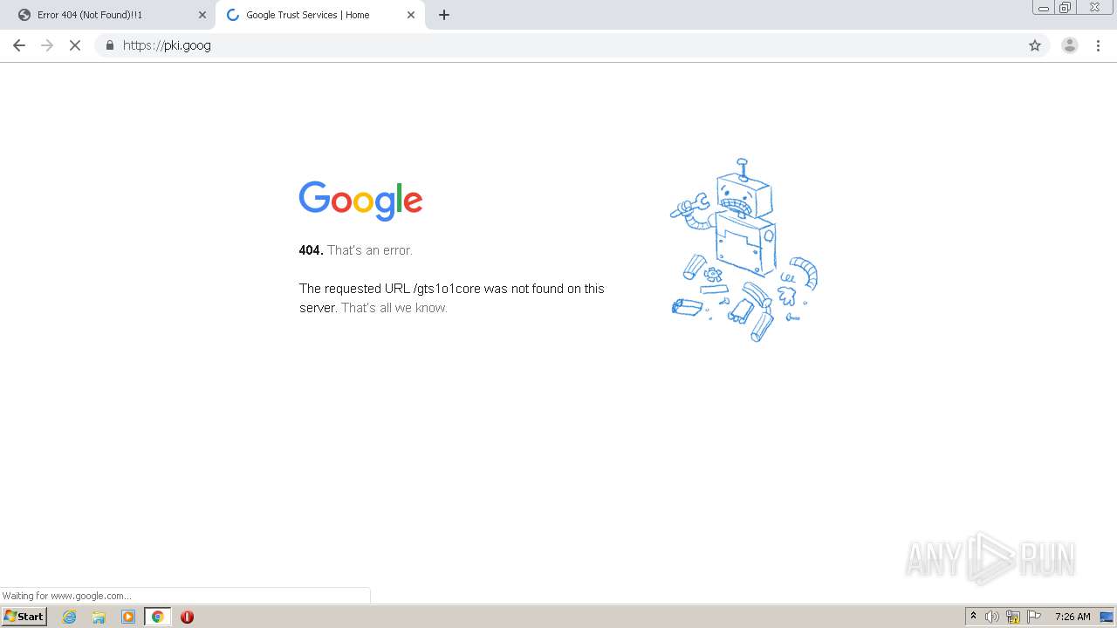
Task: Open the red Opera taskbar icon
Action: [187, 617]
